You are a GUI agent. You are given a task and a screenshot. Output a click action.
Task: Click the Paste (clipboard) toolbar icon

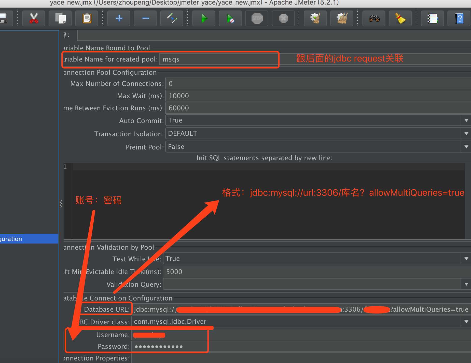pos(87,18)
